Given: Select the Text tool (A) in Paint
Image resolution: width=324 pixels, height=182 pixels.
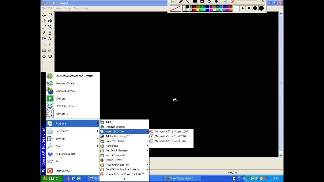Looking at the screenshot, I should coord(50,38).
